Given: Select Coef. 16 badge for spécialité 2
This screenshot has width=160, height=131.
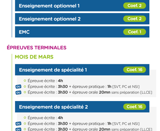Looking at the screenshot, I should coord(134,107).
